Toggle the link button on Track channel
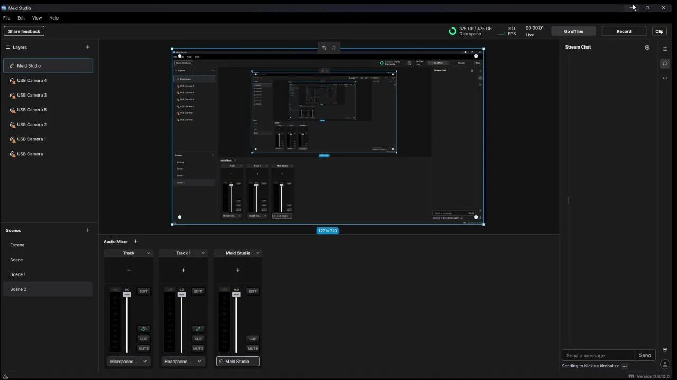 [x=143, y=329]
